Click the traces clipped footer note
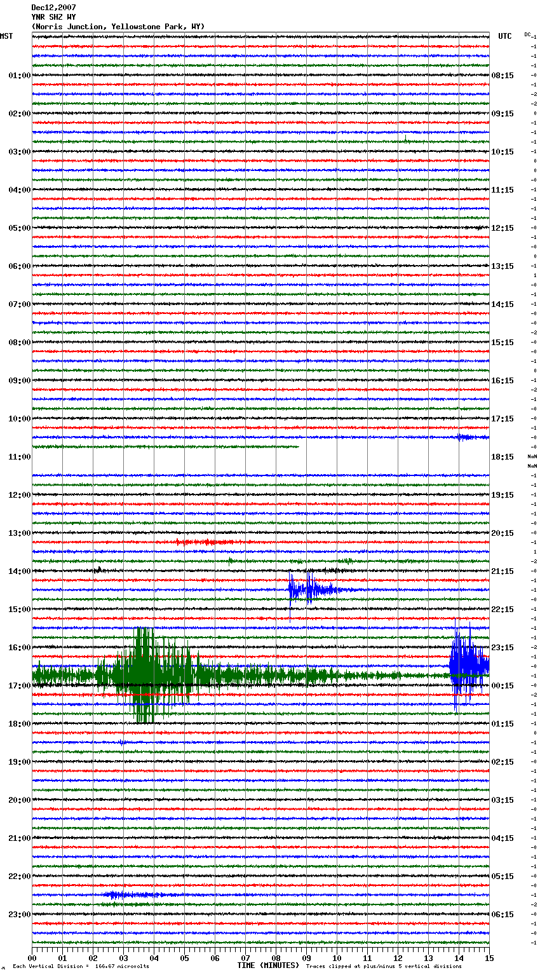 tap(384, 966)
